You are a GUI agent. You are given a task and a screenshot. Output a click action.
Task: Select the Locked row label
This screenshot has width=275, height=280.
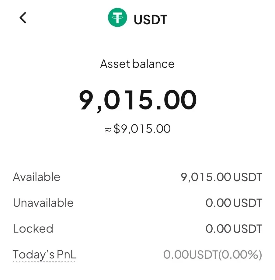point(33,229)
